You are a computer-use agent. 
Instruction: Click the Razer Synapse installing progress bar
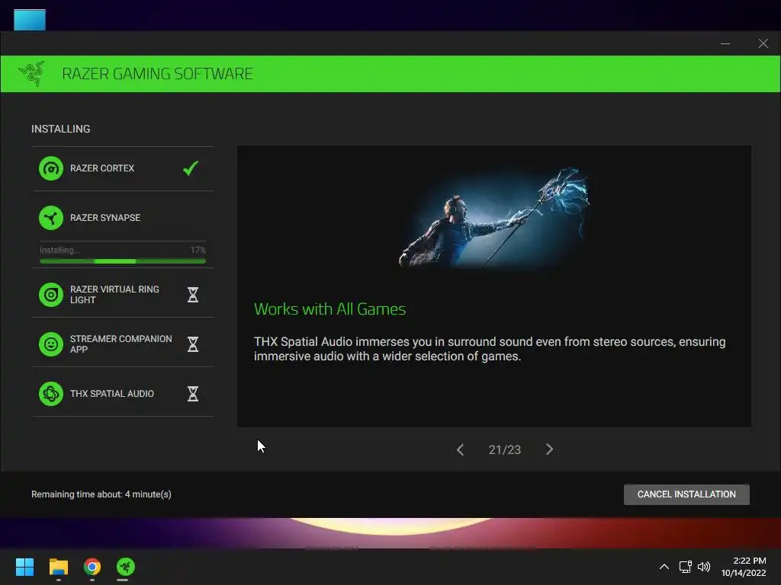point(123,261)
